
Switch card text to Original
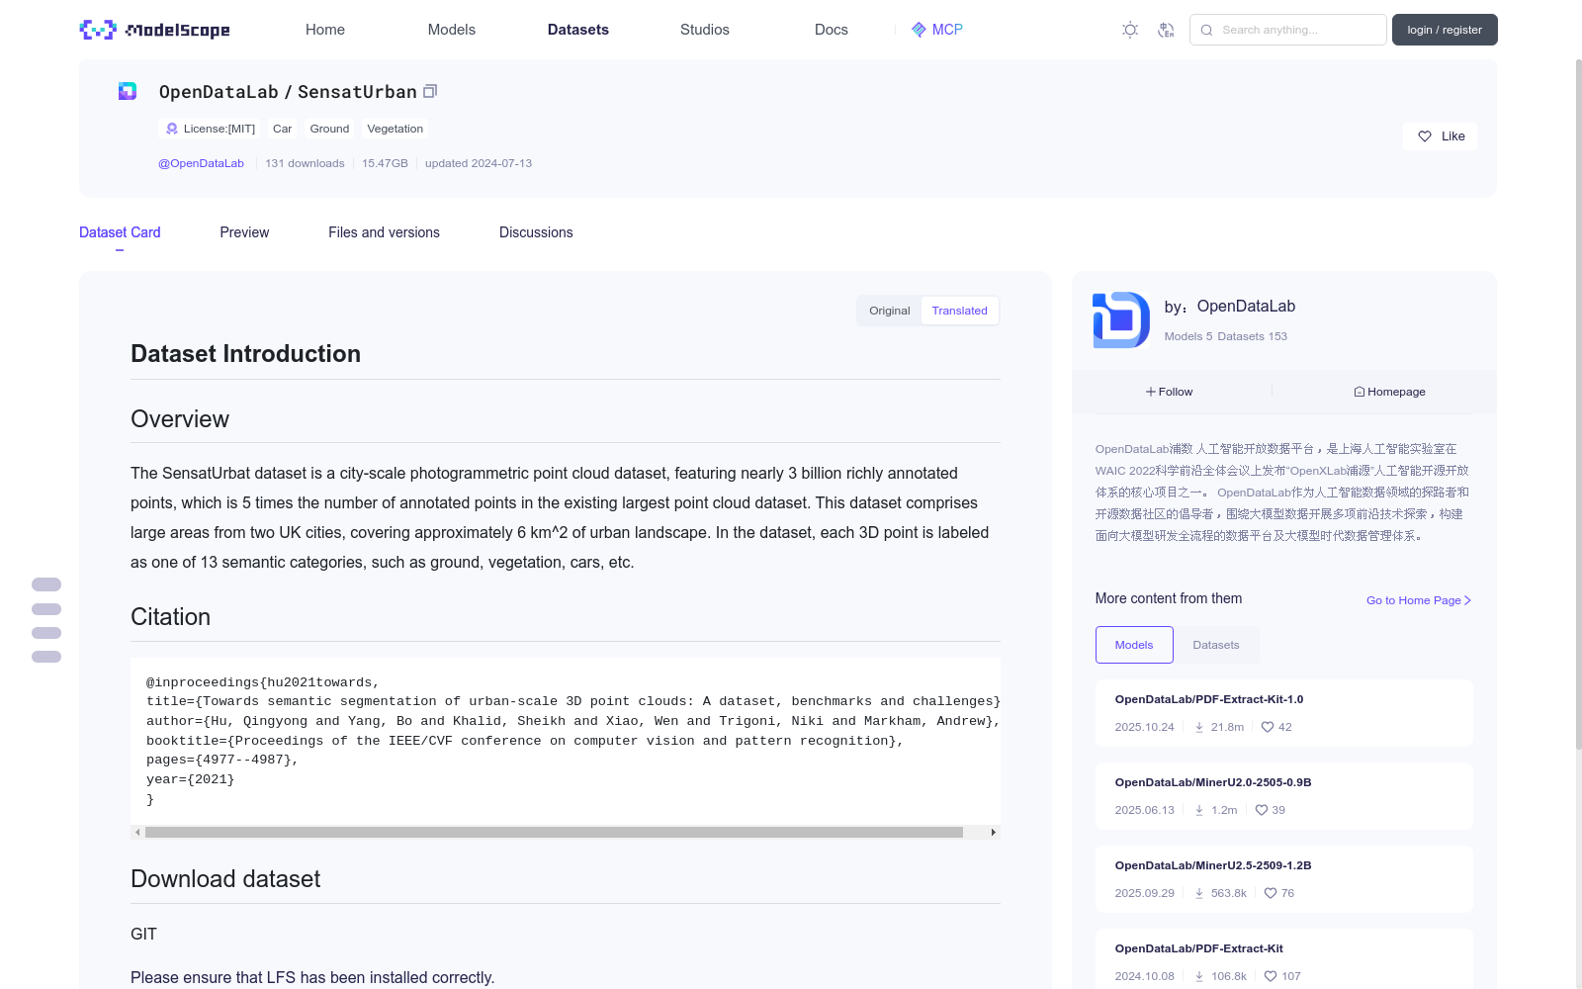890,311
